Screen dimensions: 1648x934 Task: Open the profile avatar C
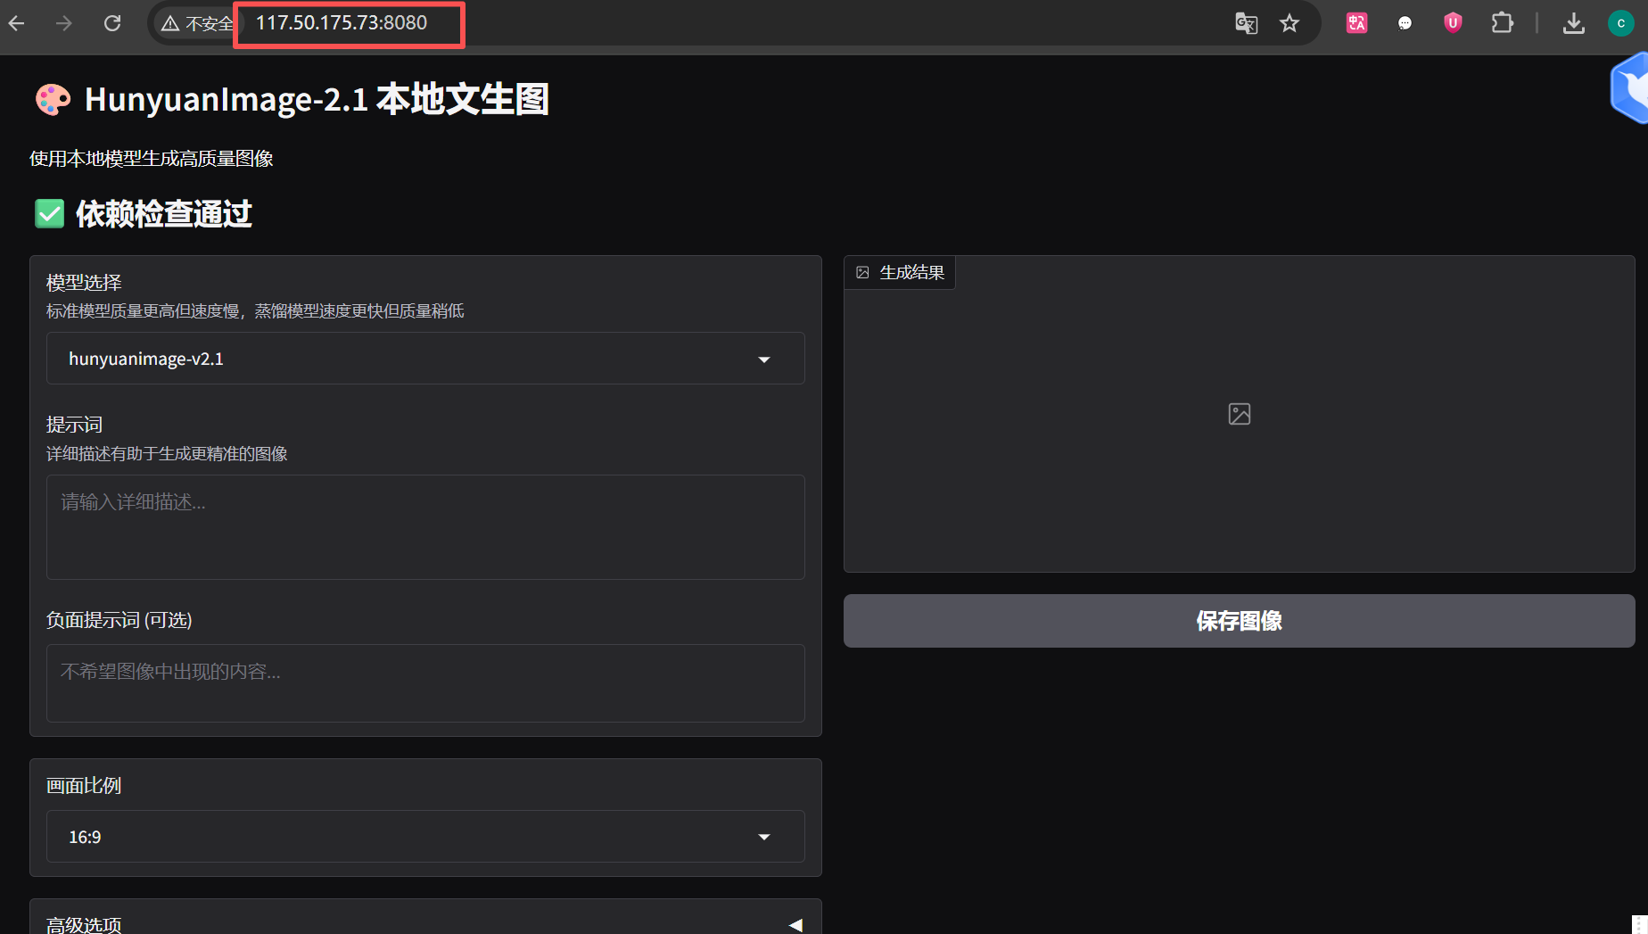point(1620,23)
